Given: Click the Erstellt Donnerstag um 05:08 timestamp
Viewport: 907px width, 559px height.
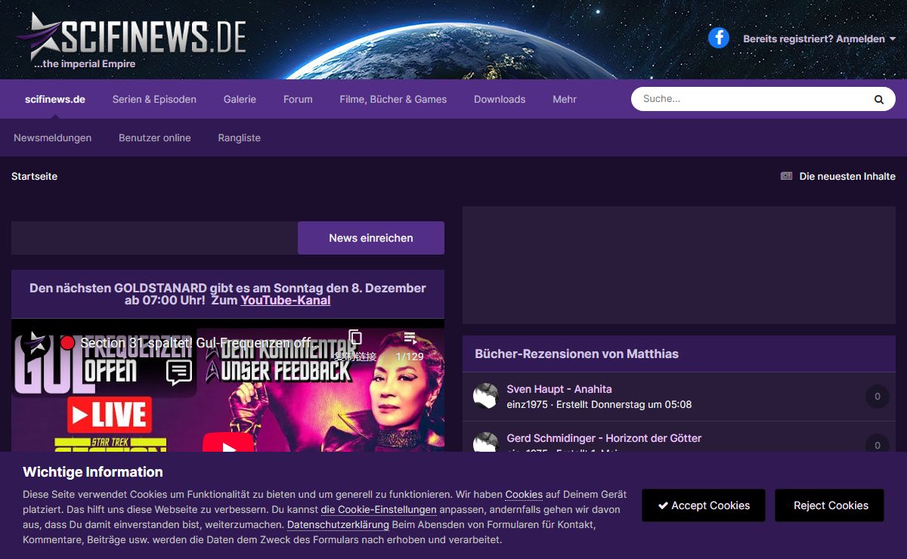Looking at the screenshot, I should coord(624,404).
